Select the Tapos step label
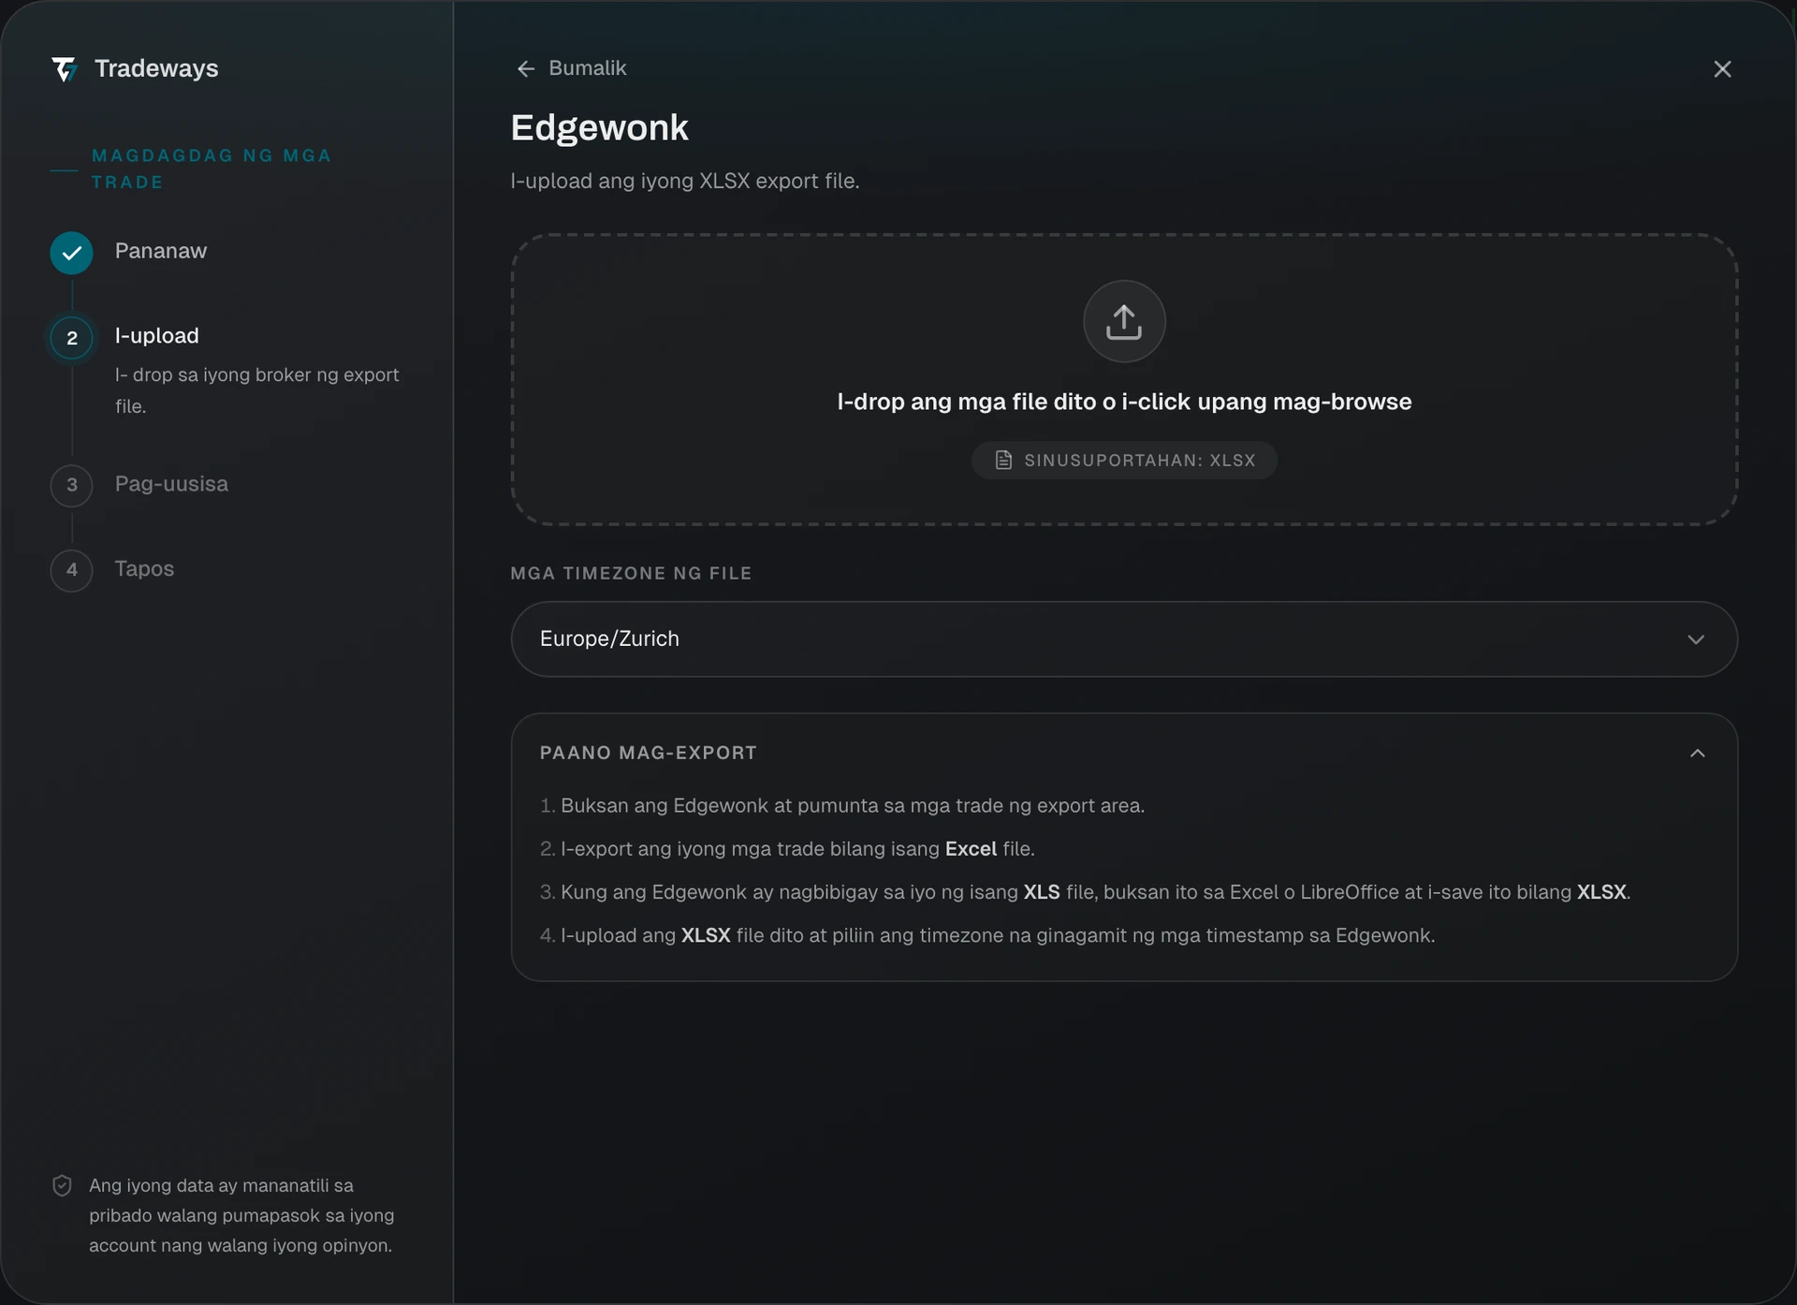The width and height of the screenshot is (1797, 1305). (x=145, y=569)
